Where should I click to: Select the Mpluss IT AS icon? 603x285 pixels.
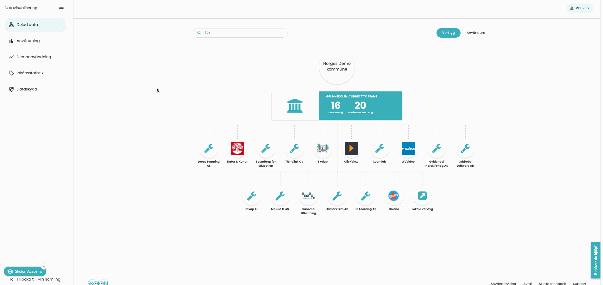280,196
